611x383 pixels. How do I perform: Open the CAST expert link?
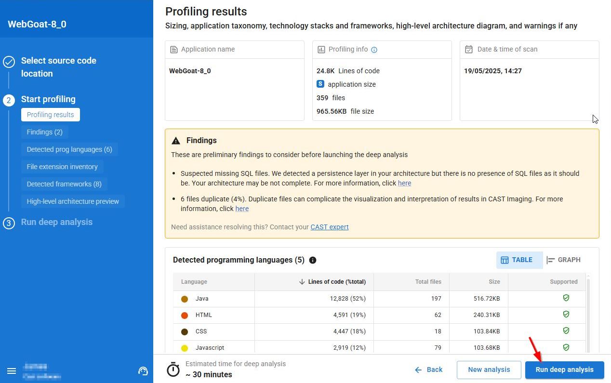(330, 227)
